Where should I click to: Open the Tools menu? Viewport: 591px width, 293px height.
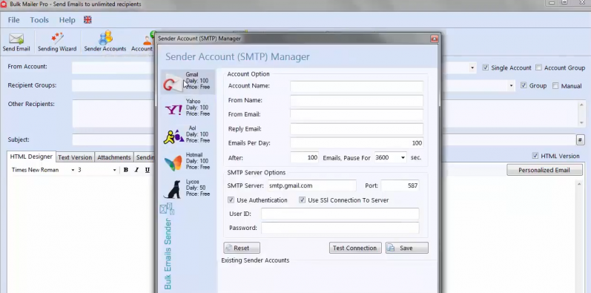(x=39, y=20)
